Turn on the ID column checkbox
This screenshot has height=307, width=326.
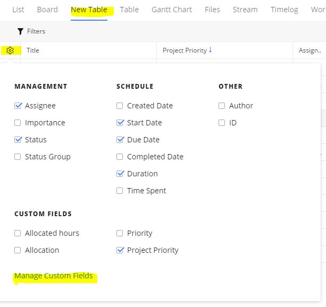[x=222, y=123]
